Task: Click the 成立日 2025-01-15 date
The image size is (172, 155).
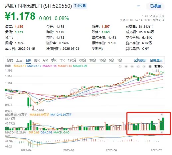Action: click(x=26, y=49)
